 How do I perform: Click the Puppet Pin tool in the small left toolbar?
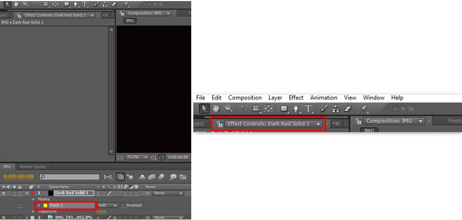click(126, 4)
